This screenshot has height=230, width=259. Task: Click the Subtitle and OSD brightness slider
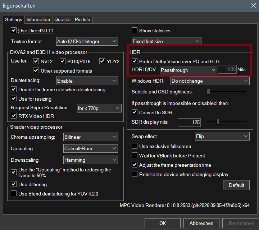pos(227,92)
